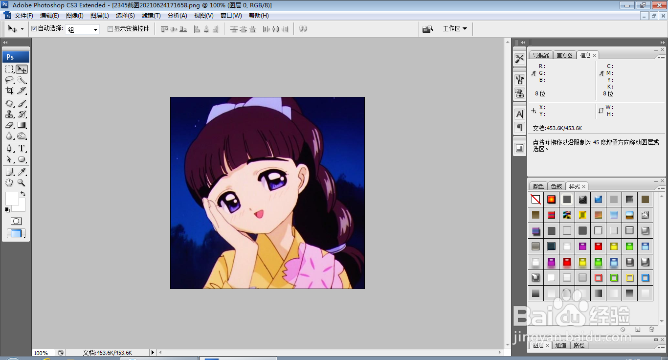Select the Zoom magnifier tool
The height and width of the screenshot is (360, 668).
tap(22, 182)
